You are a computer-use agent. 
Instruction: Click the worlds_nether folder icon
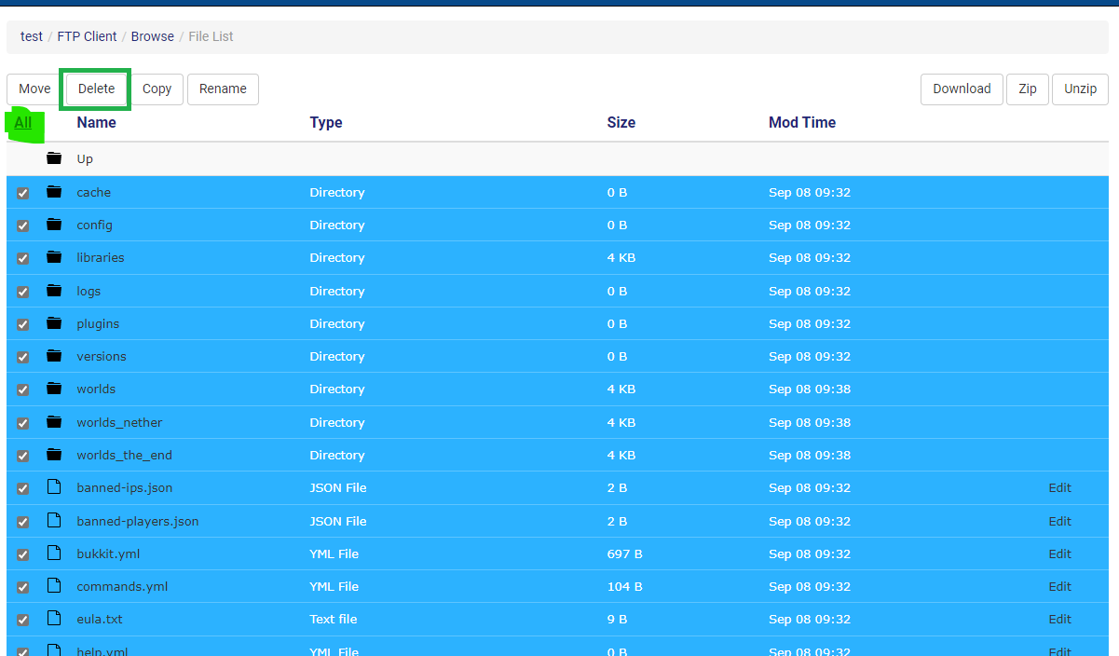coord(54,422)
